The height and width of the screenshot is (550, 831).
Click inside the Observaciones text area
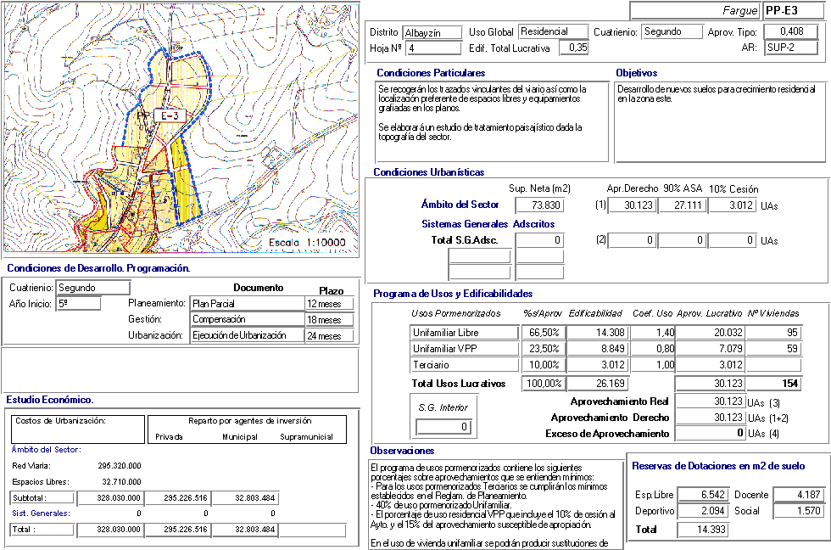coord(494,505)
